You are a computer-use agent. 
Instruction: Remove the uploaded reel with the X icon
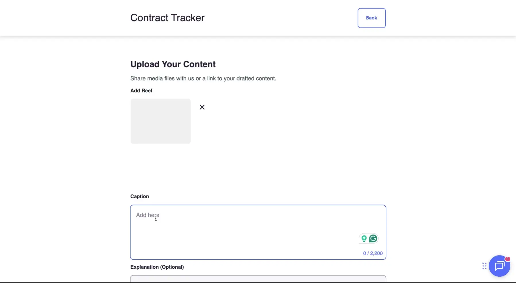(x=202, y=107)
